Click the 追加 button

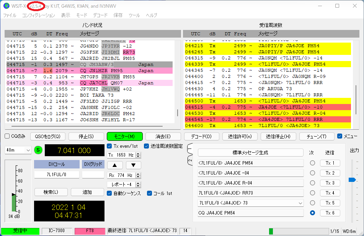(x=87, y=192)
